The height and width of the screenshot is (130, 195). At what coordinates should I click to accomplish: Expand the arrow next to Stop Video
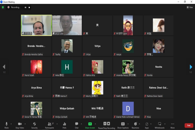coord(25,124)
